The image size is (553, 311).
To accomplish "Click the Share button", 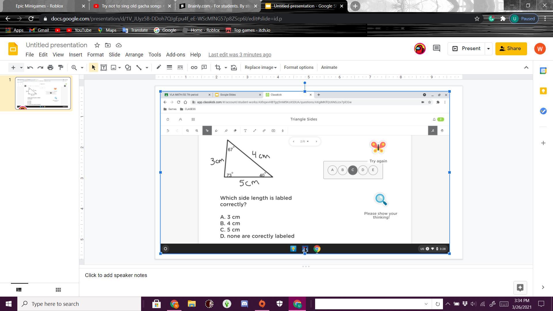I will (x=511, y=48).
